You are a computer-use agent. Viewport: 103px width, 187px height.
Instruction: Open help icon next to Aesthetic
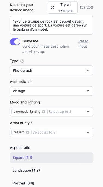pos(30,82)
